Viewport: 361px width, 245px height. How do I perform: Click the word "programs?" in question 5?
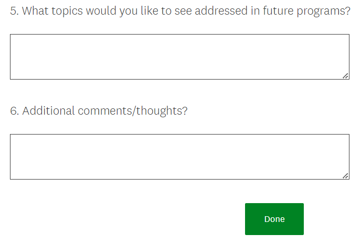coord(325,12)
